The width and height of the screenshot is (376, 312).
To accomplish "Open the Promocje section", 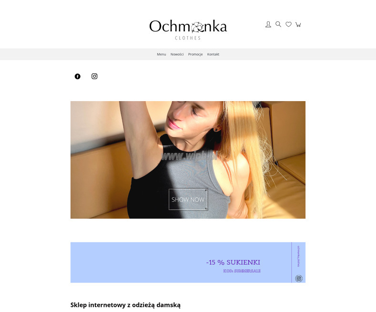I will [195, 54].
